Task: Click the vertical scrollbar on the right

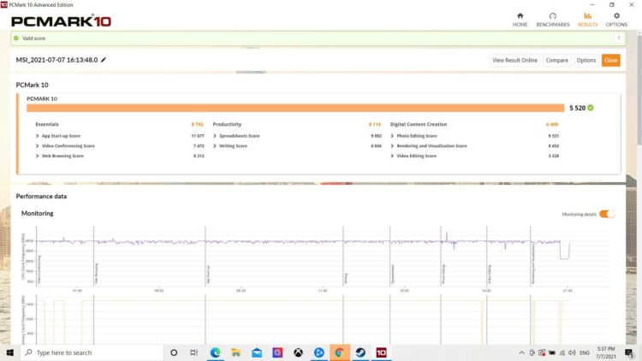Action: click(639, 90)
